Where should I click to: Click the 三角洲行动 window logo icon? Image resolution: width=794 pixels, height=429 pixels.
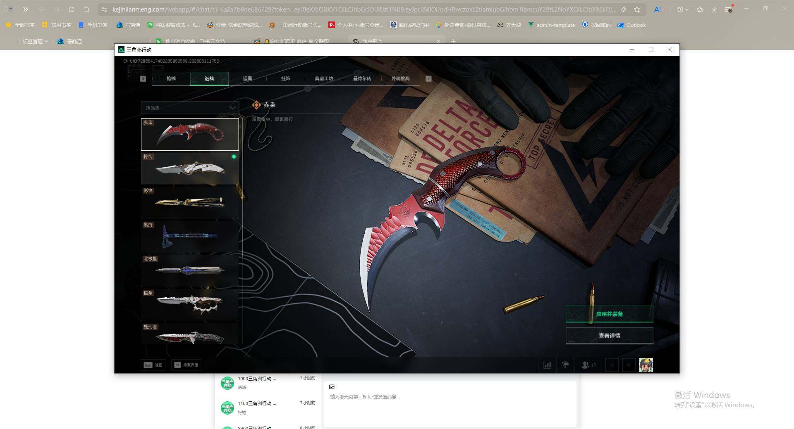coord(121,50)
